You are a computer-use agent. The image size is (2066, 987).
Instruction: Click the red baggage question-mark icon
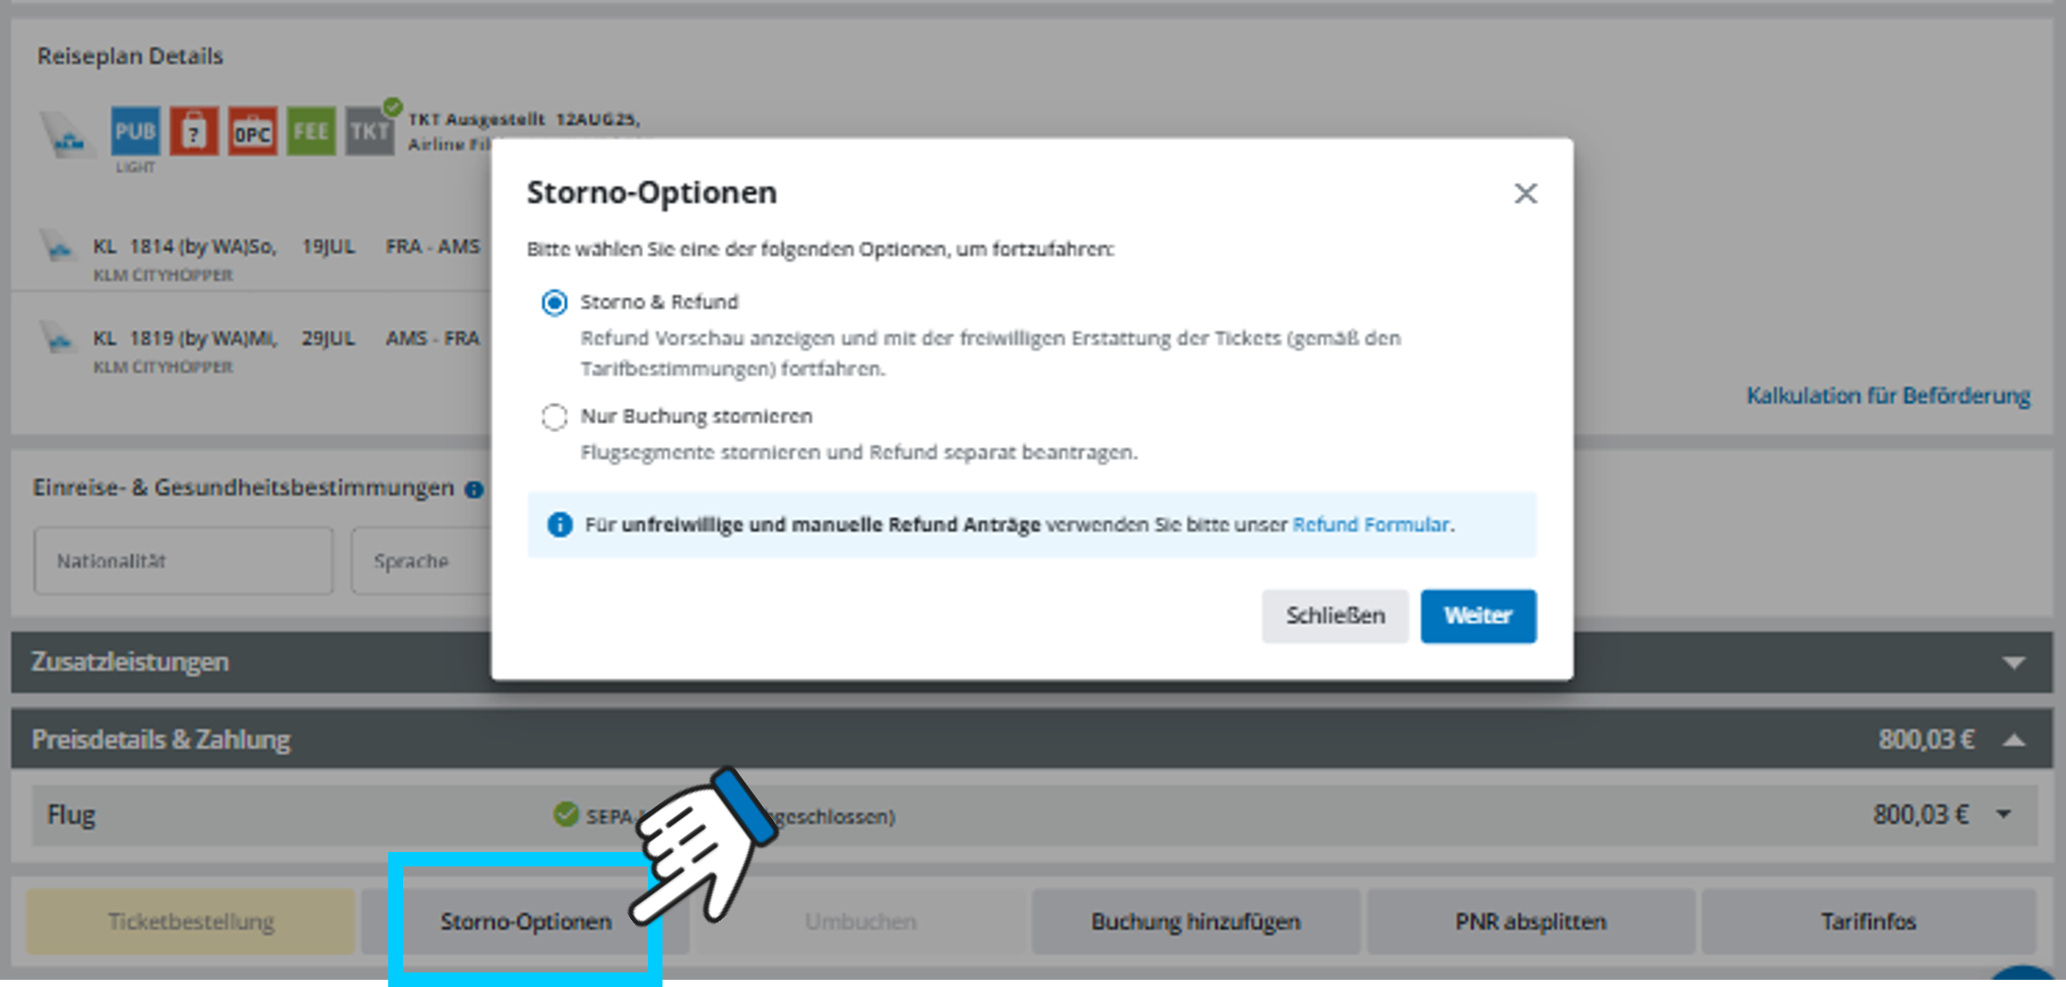coord(193,131)
